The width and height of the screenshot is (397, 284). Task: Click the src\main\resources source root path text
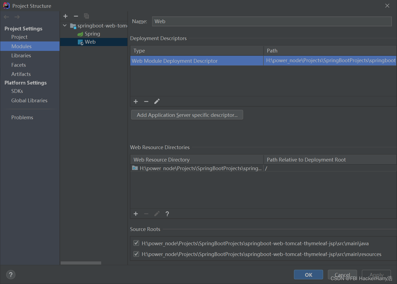pos(262,254)
